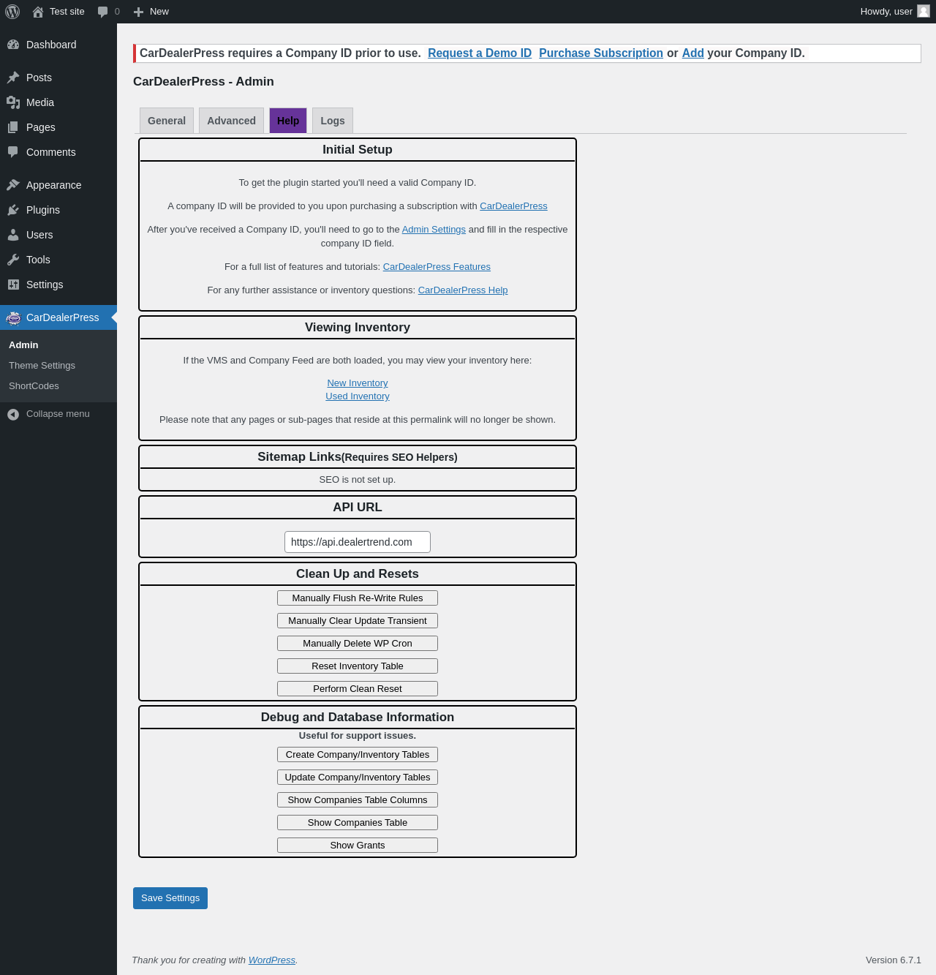Click Request a Demo ID link
The image size is (936, 975).
(x=480, y=53)
